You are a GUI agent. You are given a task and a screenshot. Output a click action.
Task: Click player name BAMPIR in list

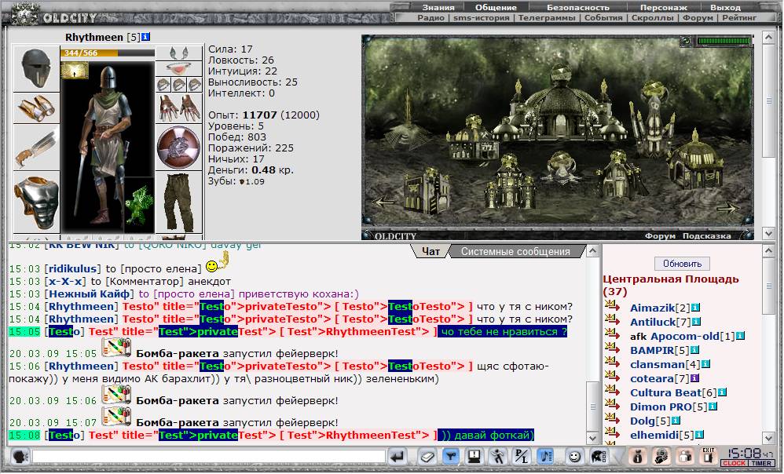[x=652, y=350]
